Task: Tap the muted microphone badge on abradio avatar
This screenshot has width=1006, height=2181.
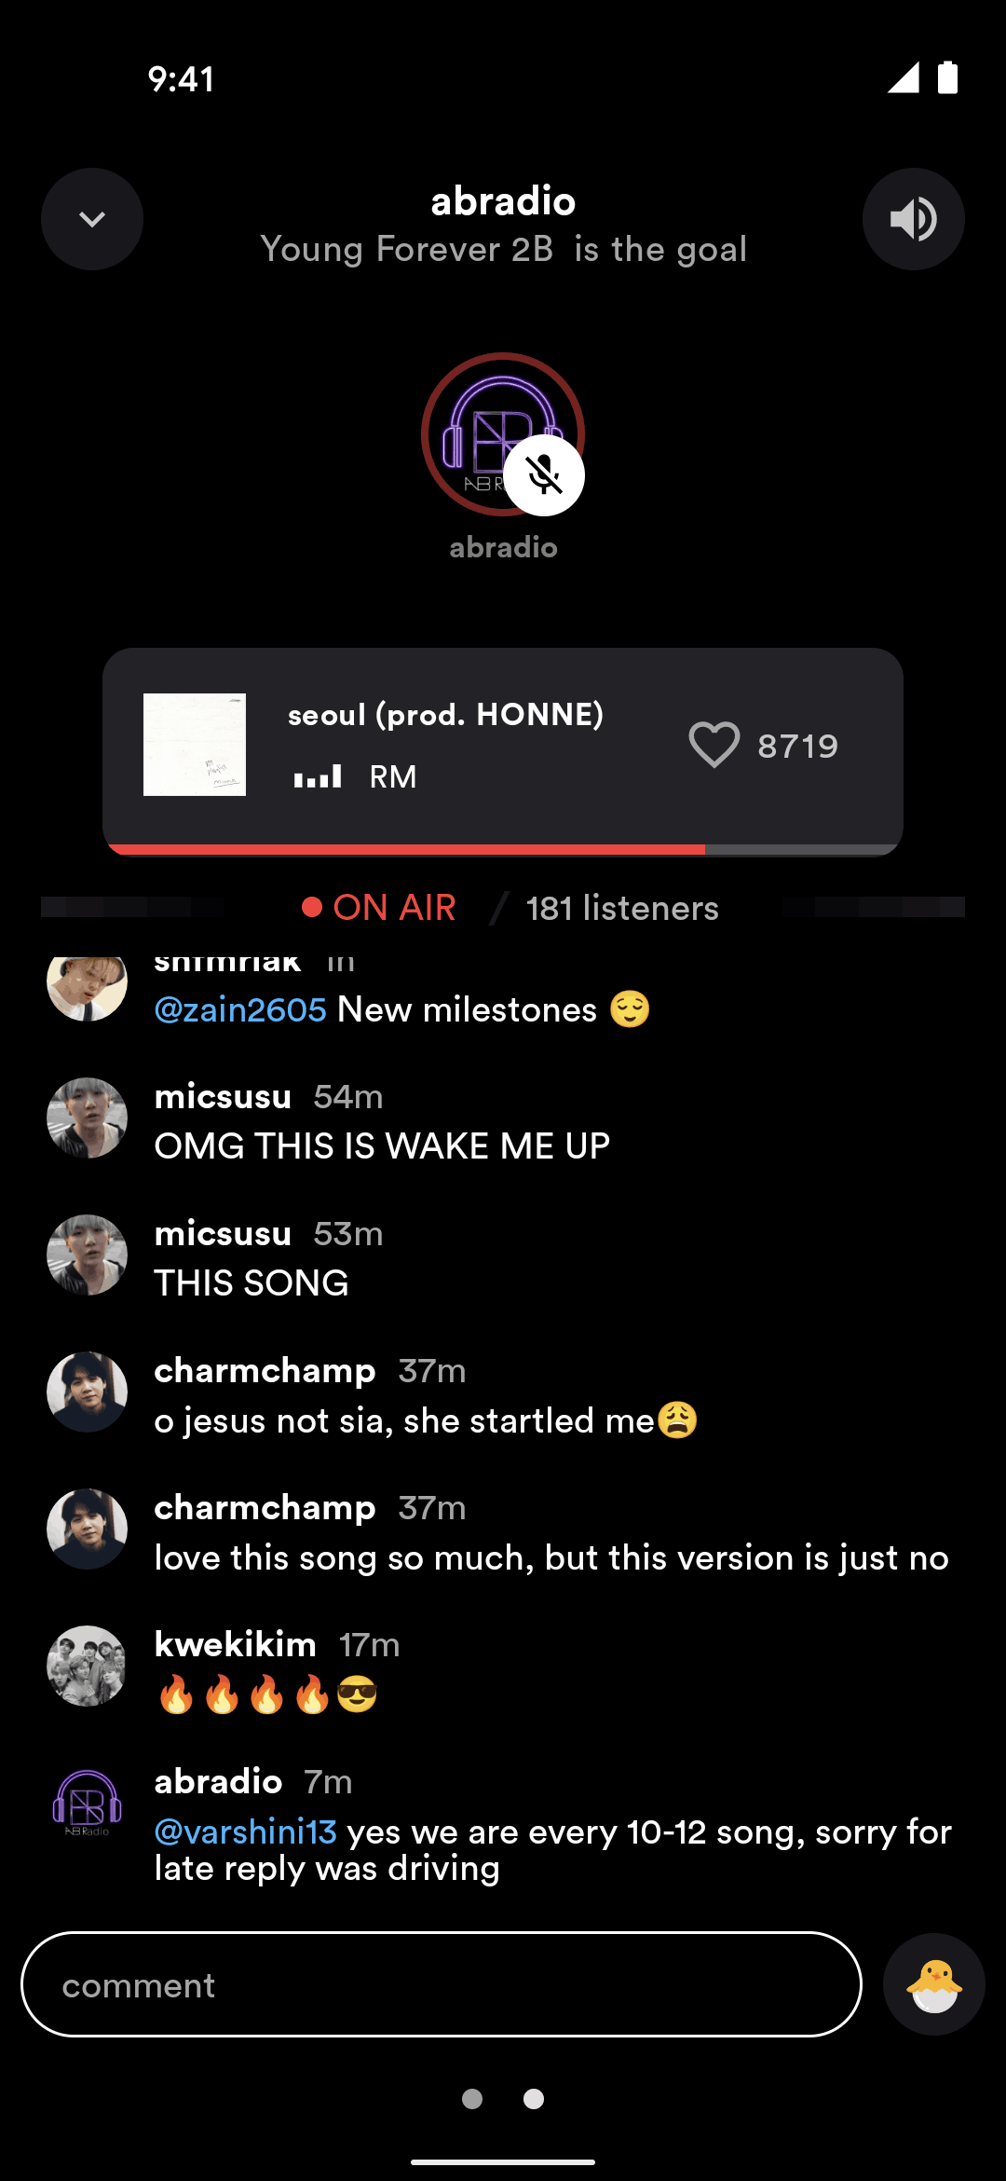Action: [544, 475]
